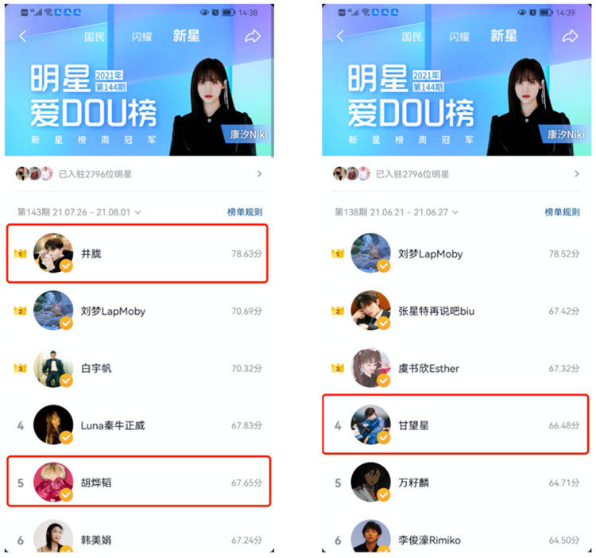Open the 第138期 21.06.21 period dropdown
Image resolution: width=596 pixels, height=558 pixels.
pyautogui.click(x=397, y=212)
